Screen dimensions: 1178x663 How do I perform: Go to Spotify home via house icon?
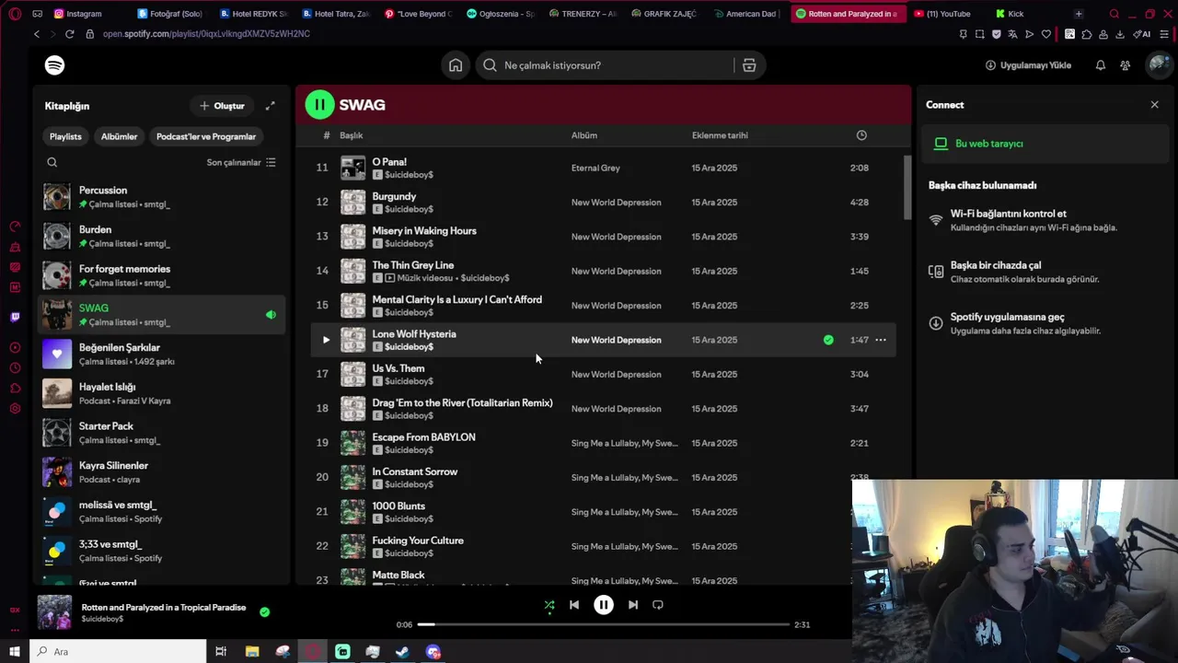coord(456,65)
